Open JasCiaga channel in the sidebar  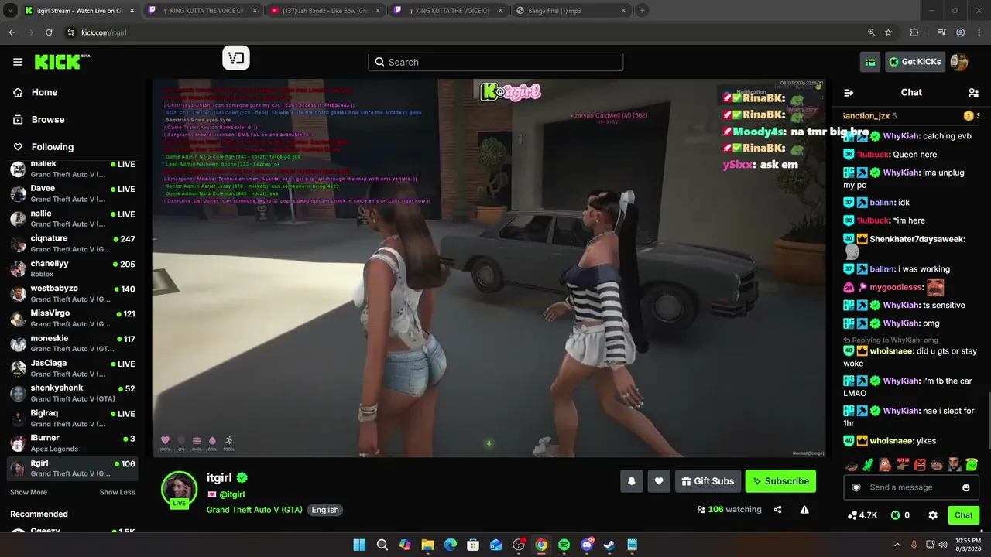(73, 368)
